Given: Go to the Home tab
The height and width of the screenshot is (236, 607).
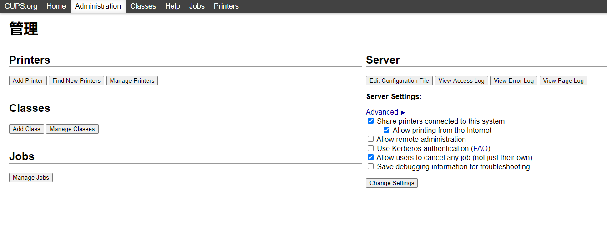Looking at the screenshot, I should (56, 6).
